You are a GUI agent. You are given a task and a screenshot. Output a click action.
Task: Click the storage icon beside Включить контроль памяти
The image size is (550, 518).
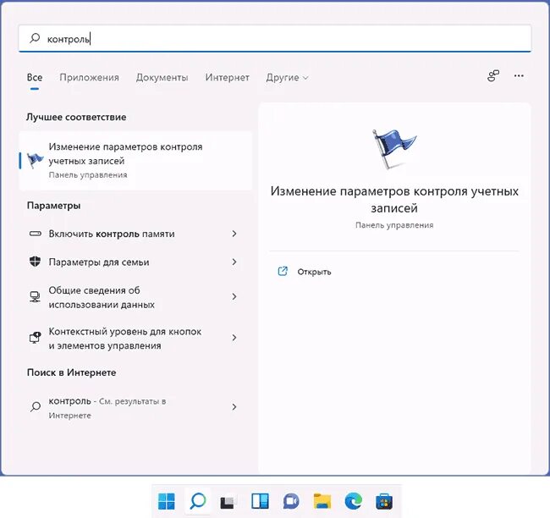pyautogui.click(x=35, y=234)
